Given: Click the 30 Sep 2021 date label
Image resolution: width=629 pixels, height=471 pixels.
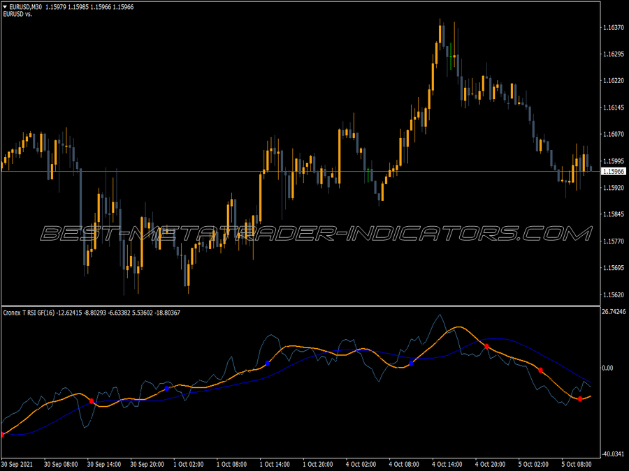Looking at the screenshot, I should coord(17,464).
